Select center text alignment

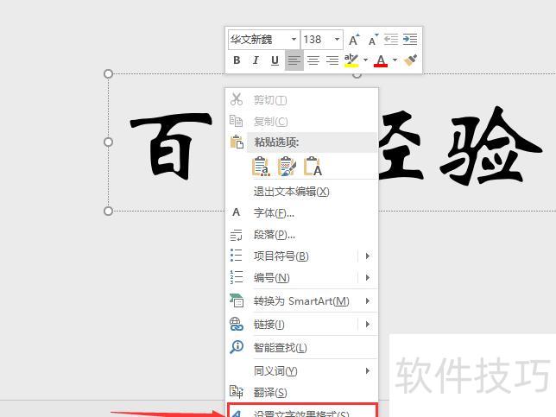click(313, 60)
